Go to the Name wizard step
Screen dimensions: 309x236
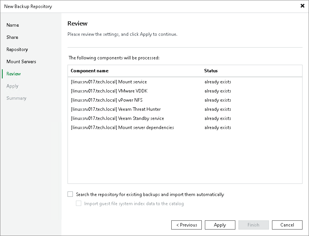click(13, 25)
